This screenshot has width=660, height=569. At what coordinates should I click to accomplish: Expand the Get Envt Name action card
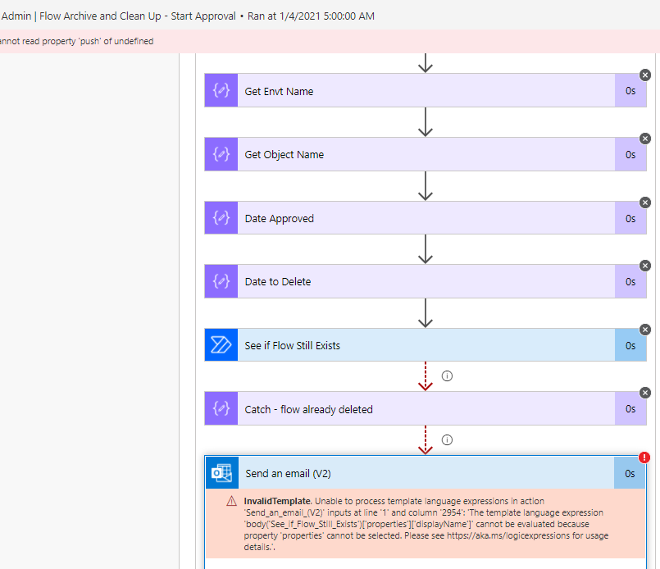[x=410, y=89]
